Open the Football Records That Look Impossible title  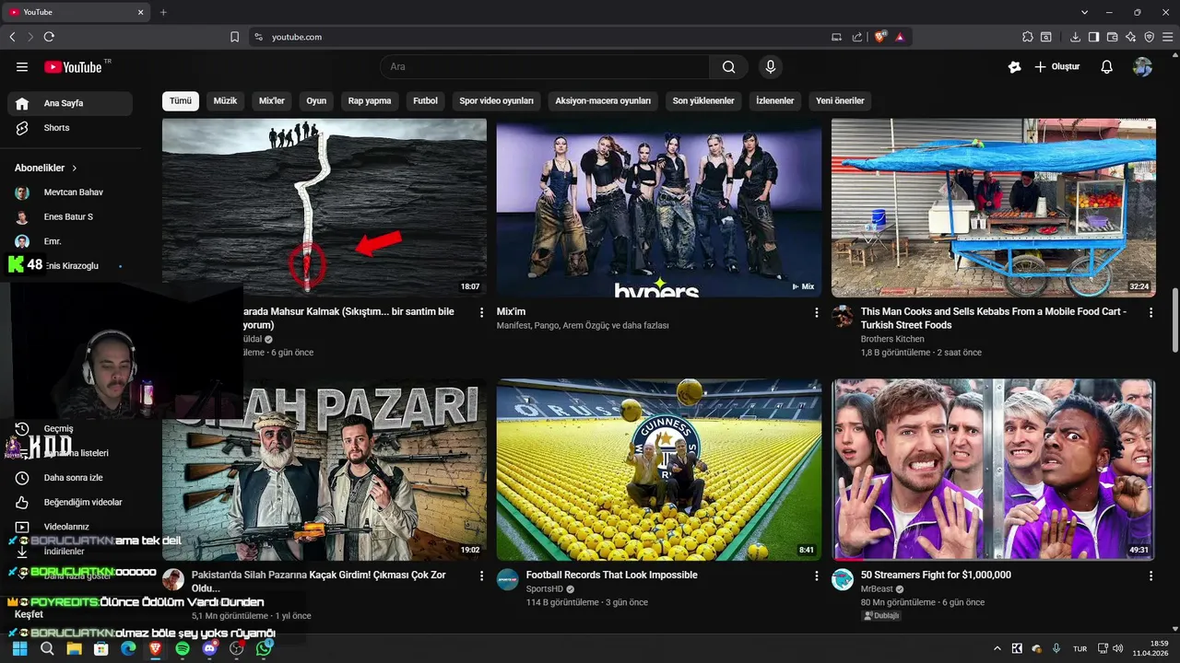611,576
